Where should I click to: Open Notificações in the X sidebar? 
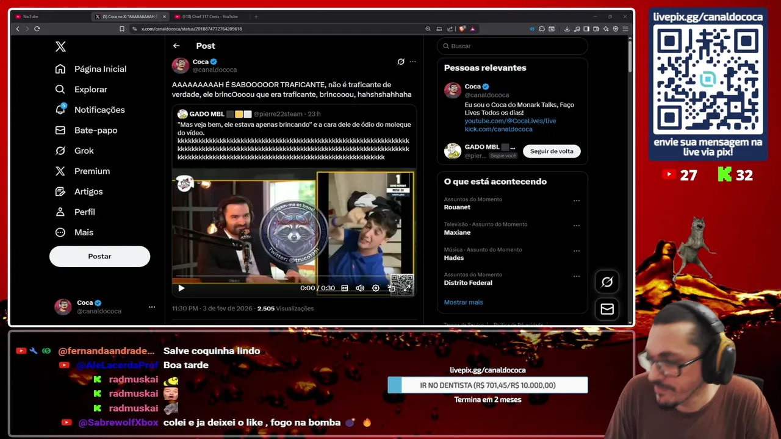coord(90,110)
